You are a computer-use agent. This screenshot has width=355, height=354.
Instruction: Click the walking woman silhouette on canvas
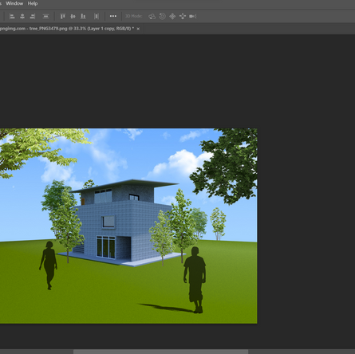pyautogui.click(x=49, y=265)
